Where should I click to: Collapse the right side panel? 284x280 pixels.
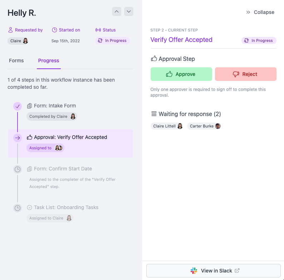[260, 12]
